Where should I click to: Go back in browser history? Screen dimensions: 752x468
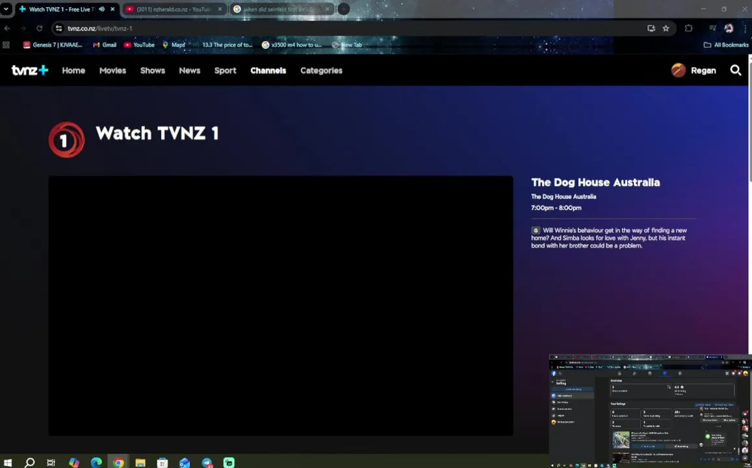(x=6, y=29)
